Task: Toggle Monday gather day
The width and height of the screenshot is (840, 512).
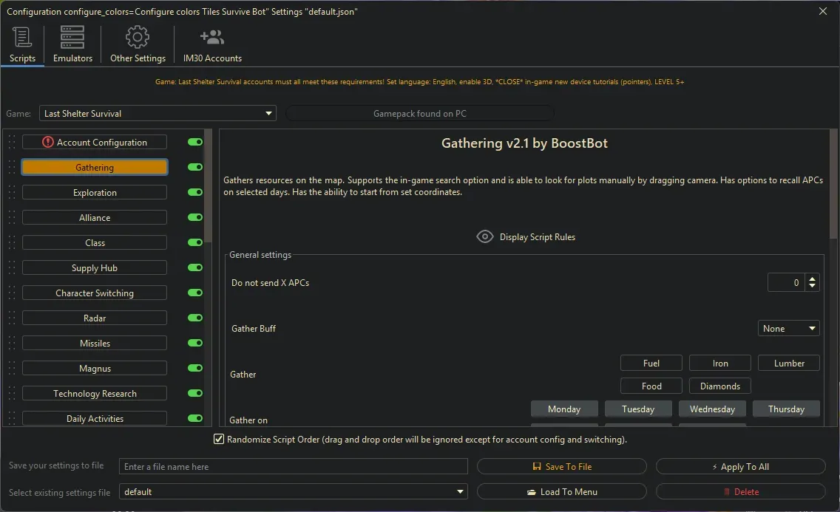Action: (564, 409)
